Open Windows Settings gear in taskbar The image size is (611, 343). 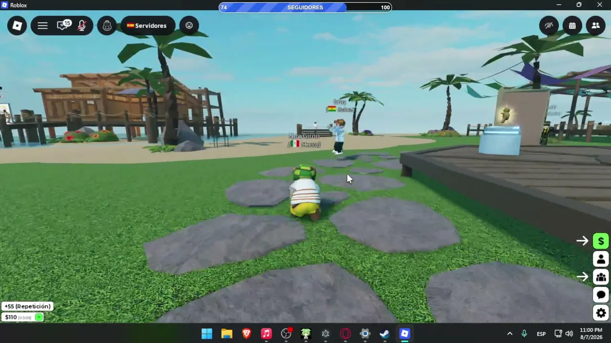tap(365, 334)
